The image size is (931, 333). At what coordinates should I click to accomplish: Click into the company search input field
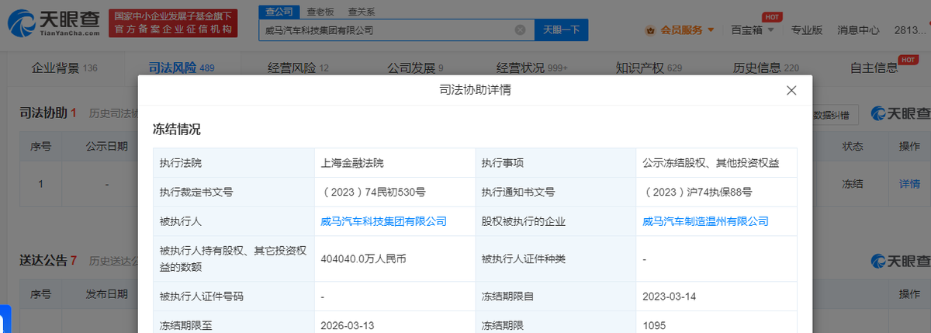tap(388, 30)
